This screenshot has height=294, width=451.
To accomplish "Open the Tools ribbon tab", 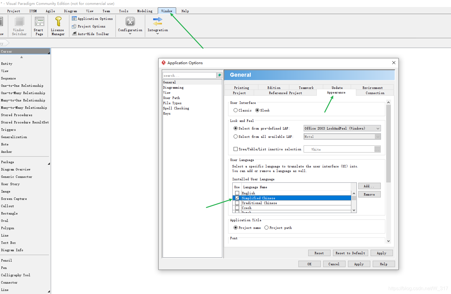I will point(124,11).
